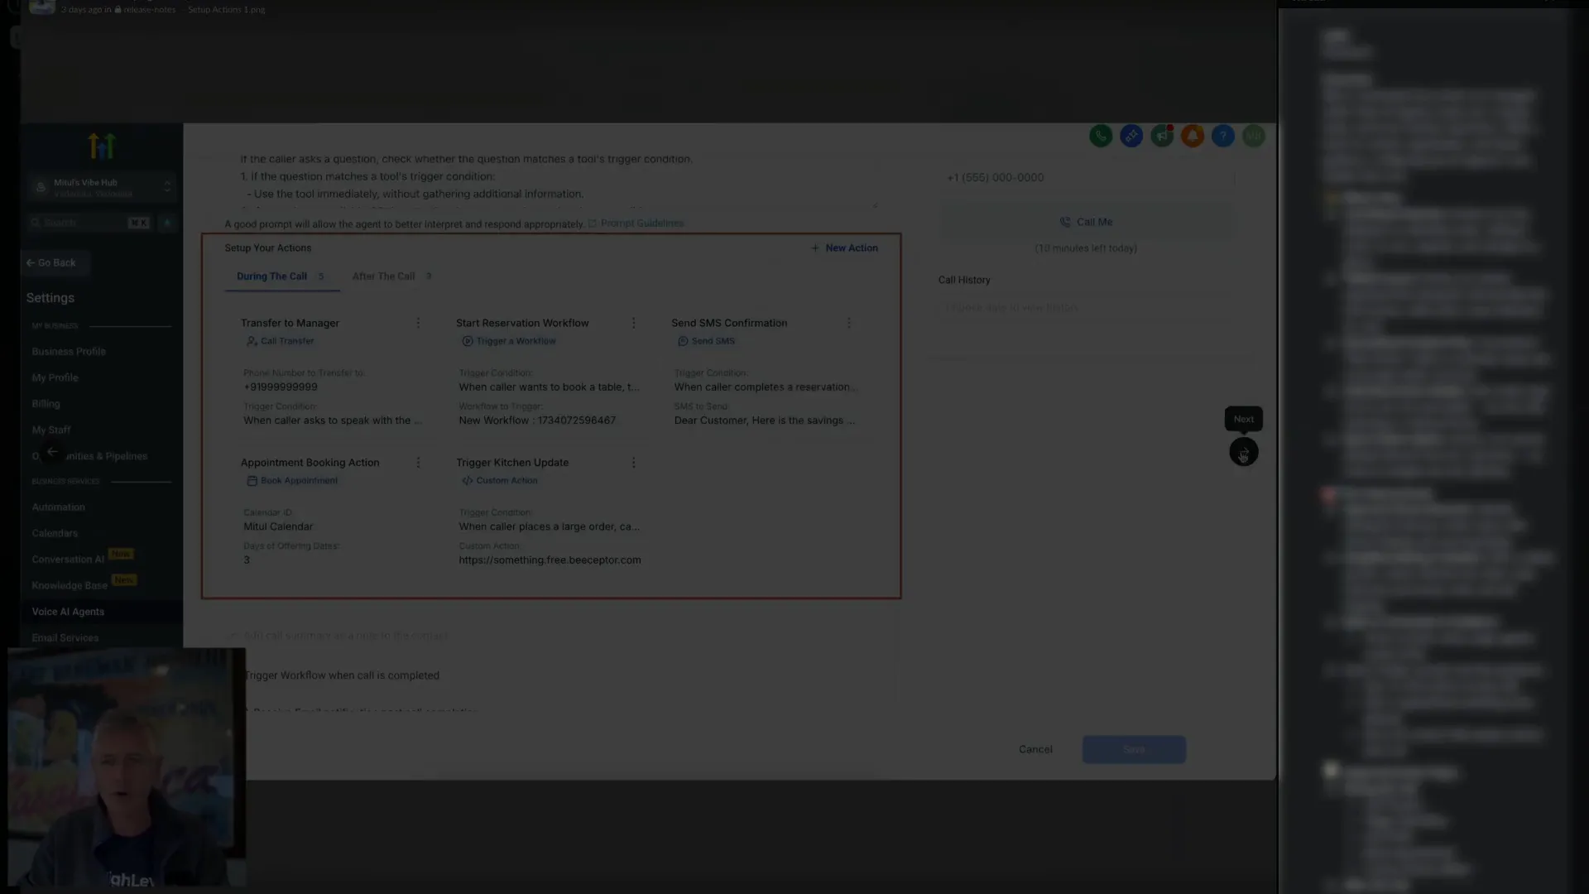Expand the Mitul's Vibe Hub account switcher
This screenshot has height=894, width=1589.
pyautogui.click(x=102, y=187)
